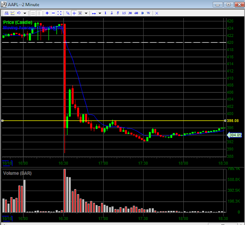Click the Price (Candle) legend label
The height and width of the screenshot is (225, 245).
coord(18,23)
